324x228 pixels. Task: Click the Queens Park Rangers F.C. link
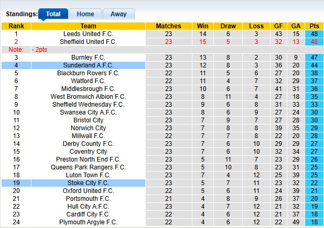pos(88,167)
